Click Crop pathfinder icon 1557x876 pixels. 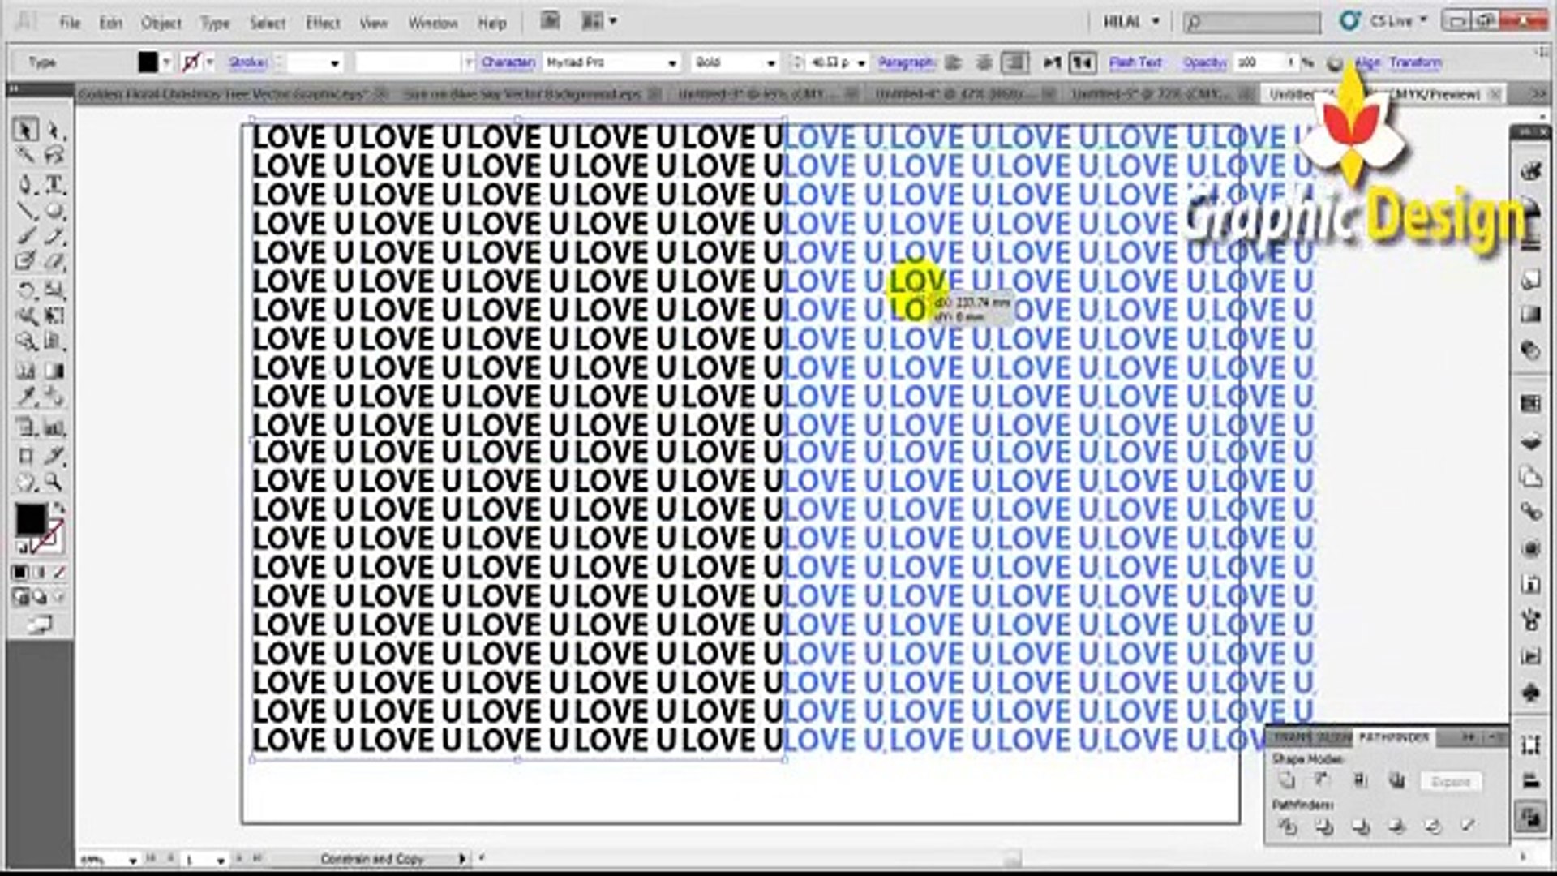pyautogui.click(x=1396, y=827)
